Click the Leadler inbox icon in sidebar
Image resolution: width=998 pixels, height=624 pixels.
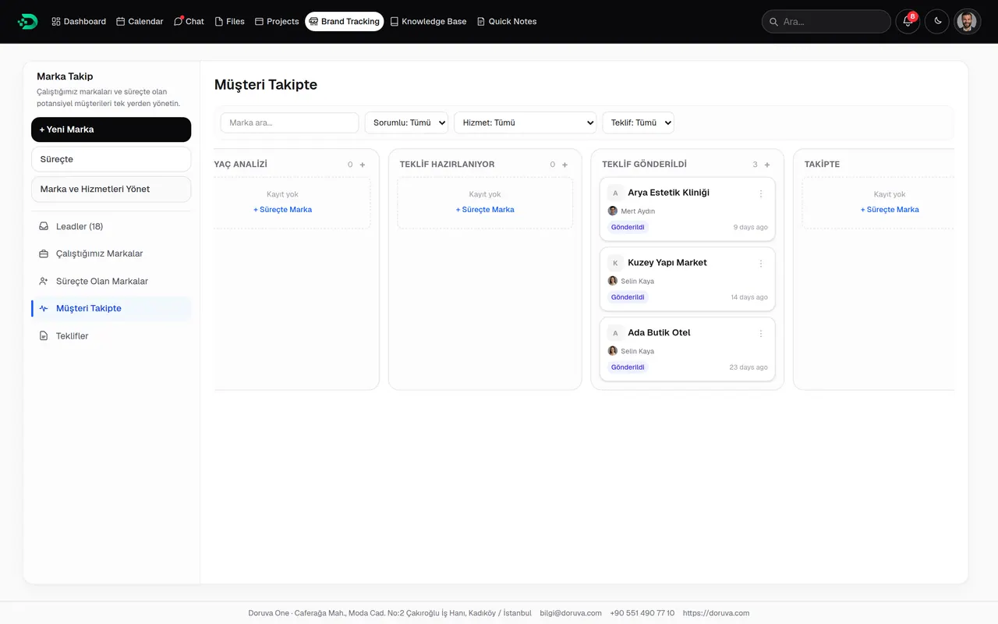coord(44,226)
